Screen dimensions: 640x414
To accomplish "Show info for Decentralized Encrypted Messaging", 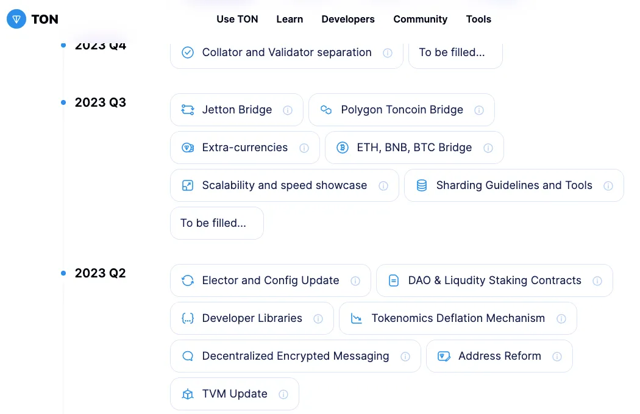I will [405, 357].
